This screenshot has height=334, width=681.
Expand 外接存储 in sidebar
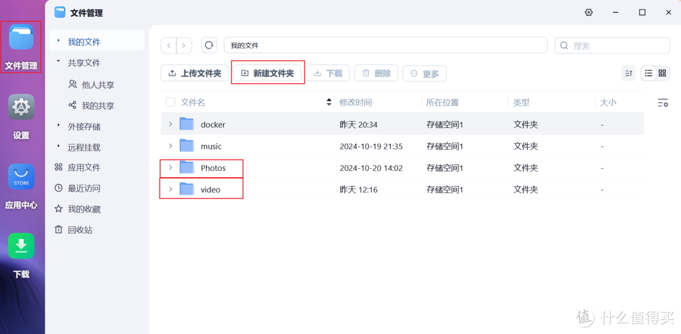(x=58, y=125)
